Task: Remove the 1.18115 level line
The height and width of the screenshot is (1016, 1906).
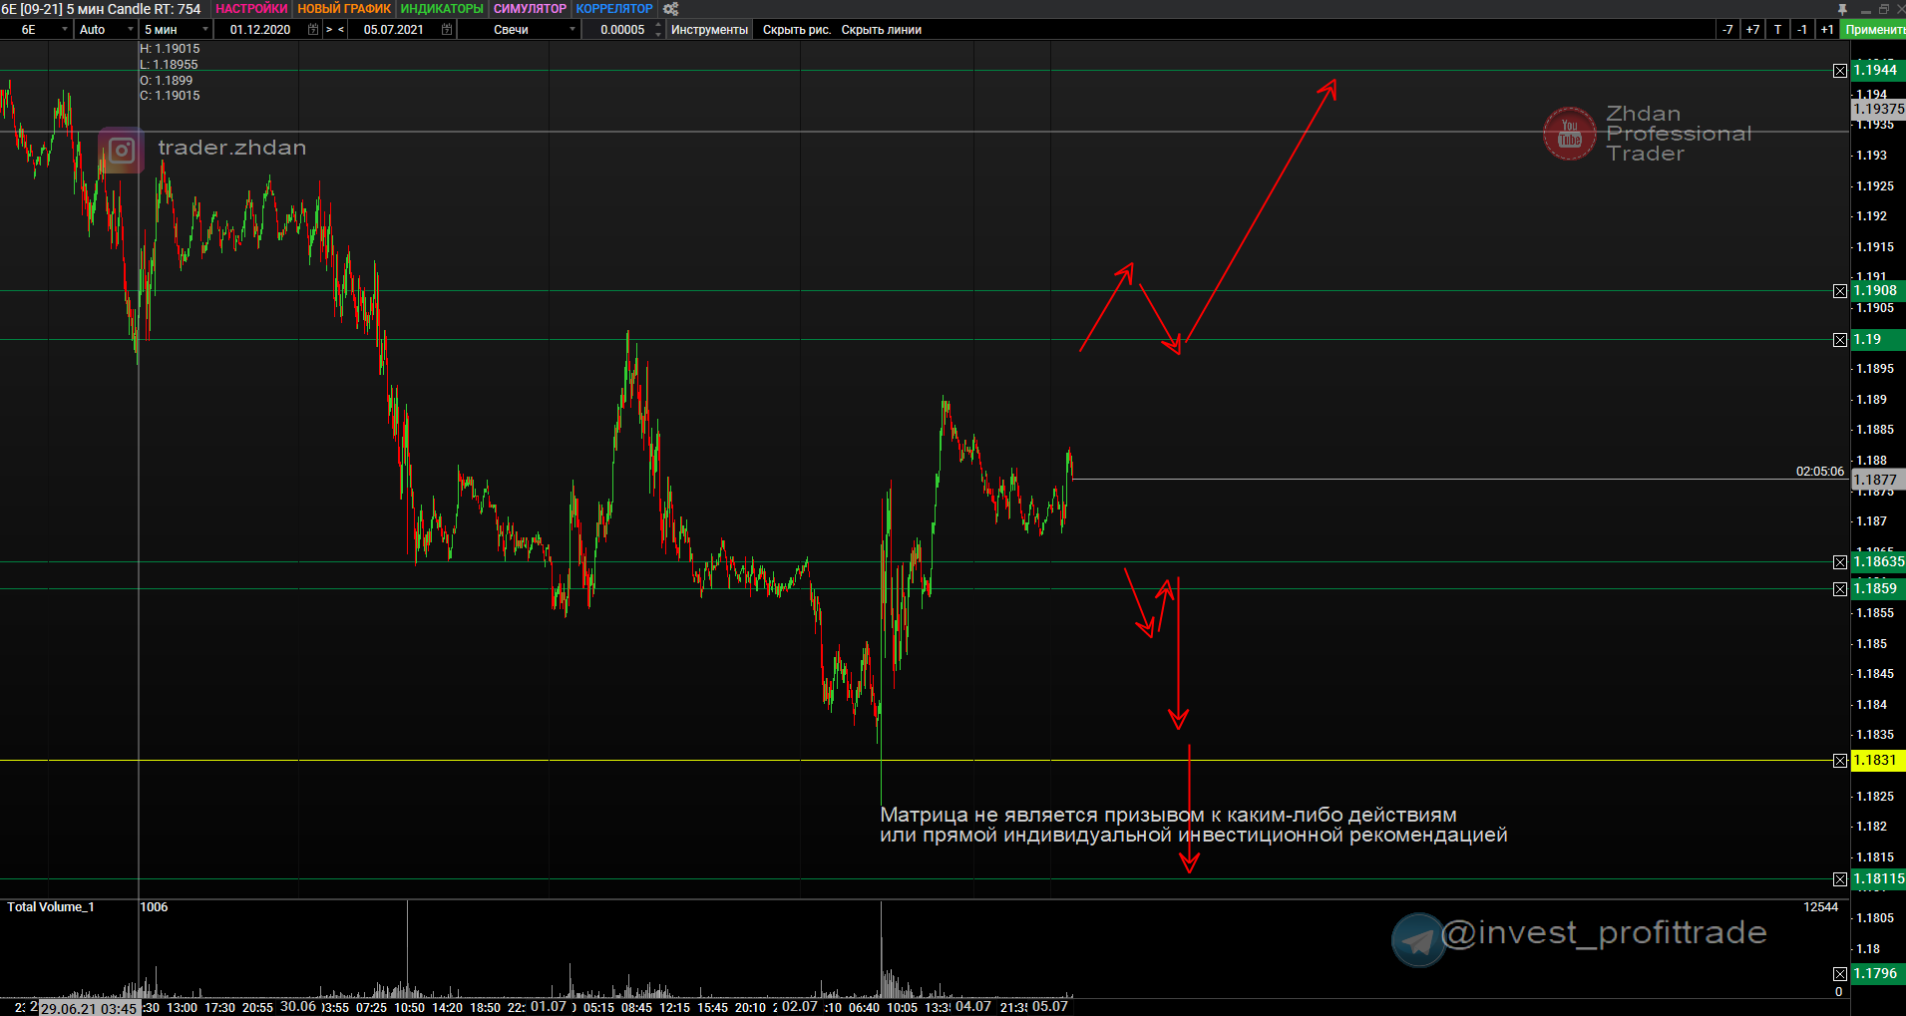Action: point(1840,879)
